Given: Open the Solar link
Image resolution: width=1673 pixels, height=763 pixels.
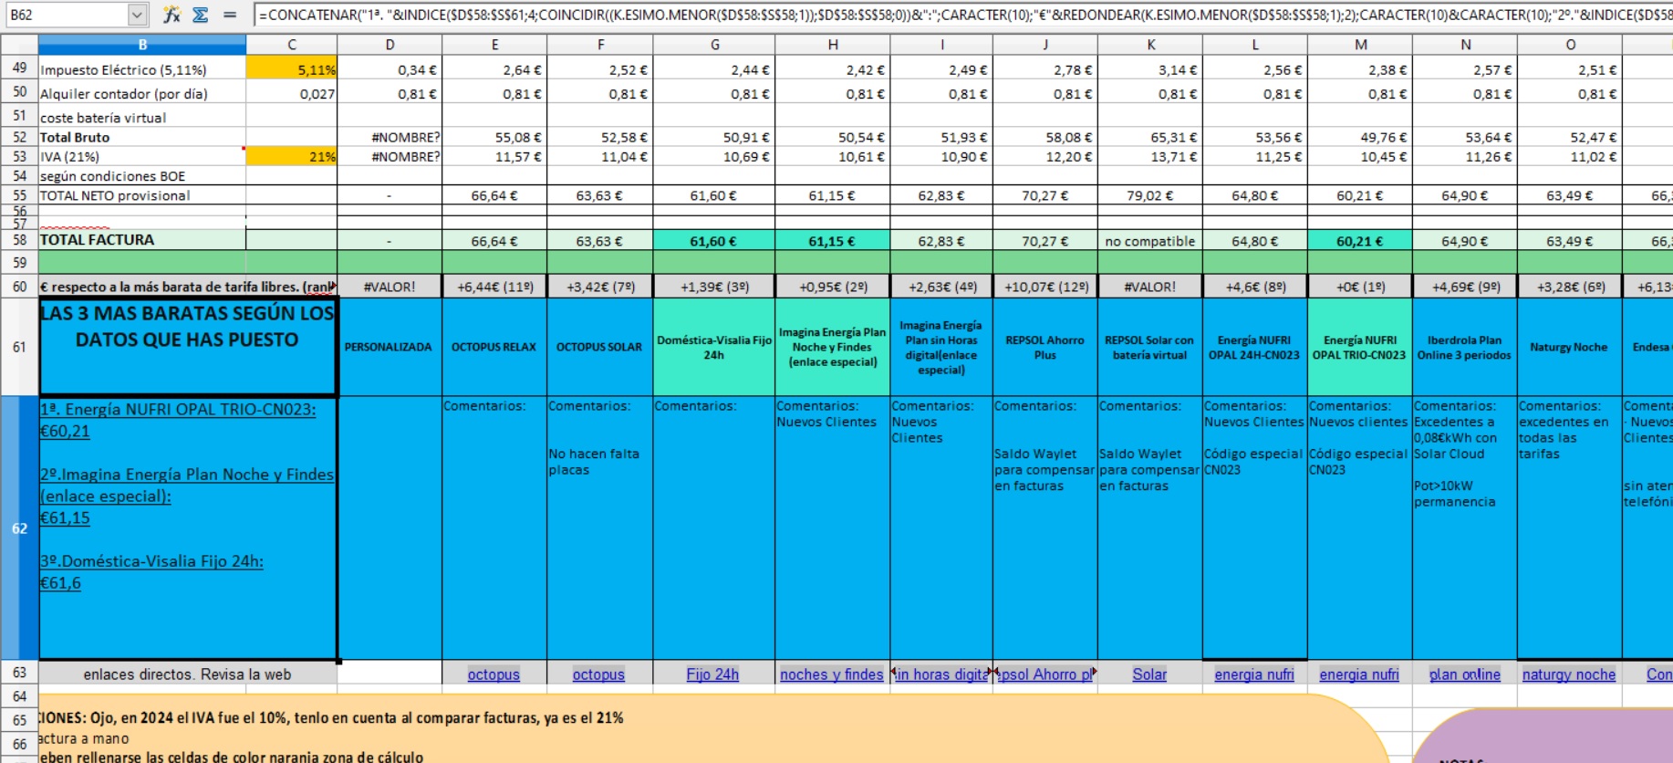Looking at the screenshot, I should (1149, 674).
